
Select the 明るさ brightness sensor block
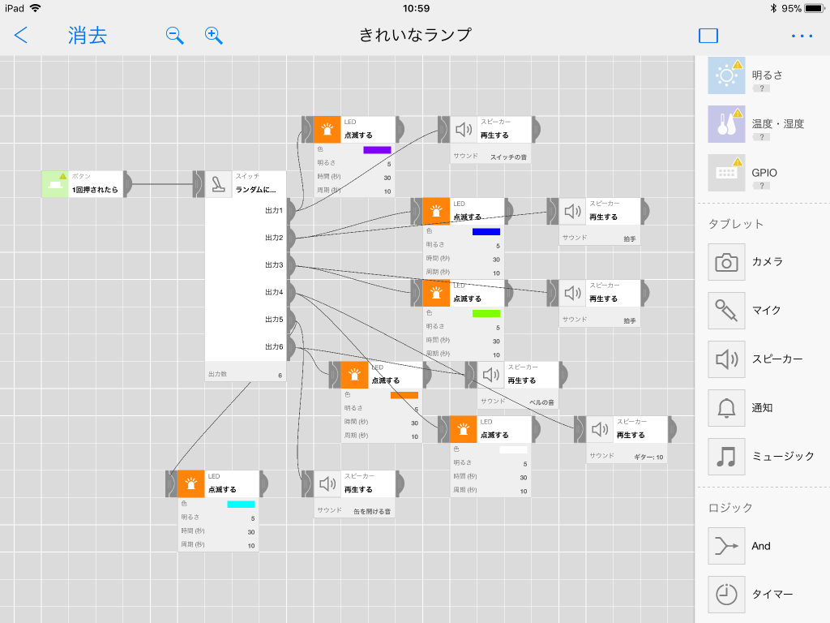coord(726,75)
